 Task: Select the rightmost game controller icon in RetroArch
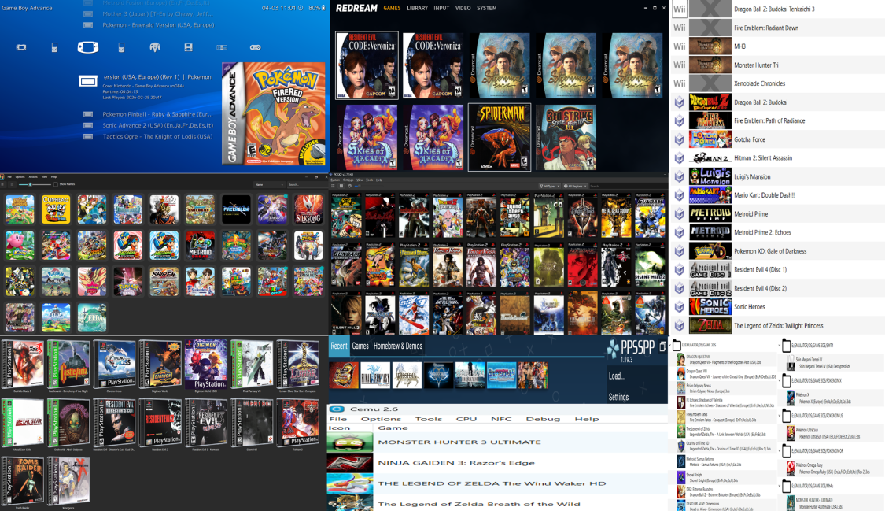255,47
